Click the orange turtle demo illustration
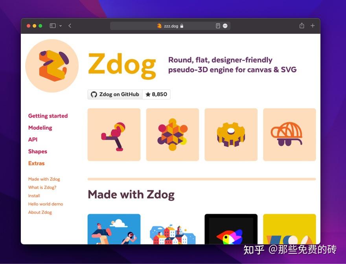This screenshot has width=346, height=264. click(x=289, y=134)
